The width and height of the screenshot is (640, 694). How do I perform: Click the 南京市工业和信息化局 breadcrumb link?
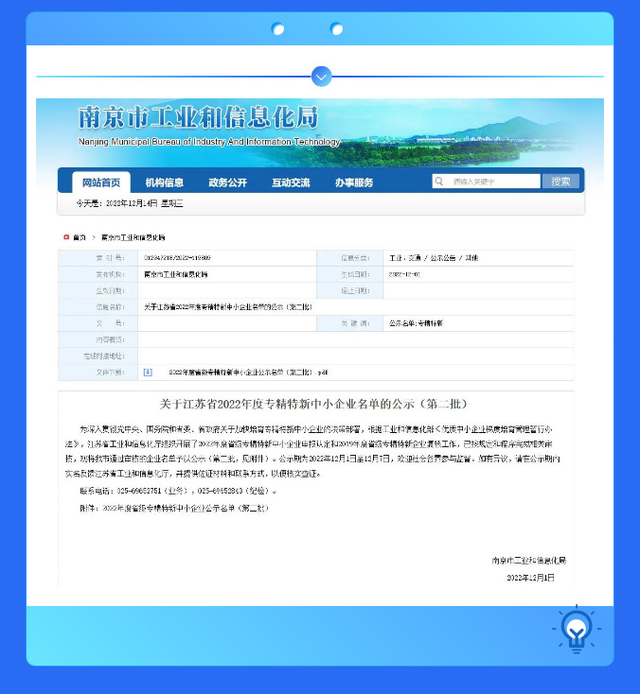point(133,237)
